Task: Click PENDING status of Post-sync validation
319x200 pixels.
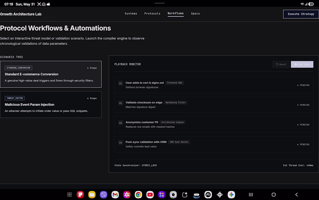Action: click(303, 144)
